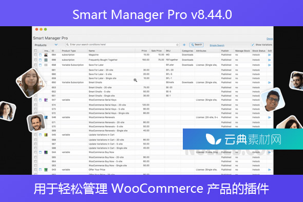The image size is (303, 202).
Task: Open Magazine product image thumbnail
Action: [46, 55]
